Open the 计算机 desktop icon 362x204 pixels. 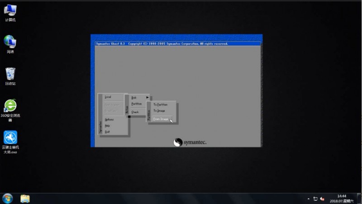10,13
